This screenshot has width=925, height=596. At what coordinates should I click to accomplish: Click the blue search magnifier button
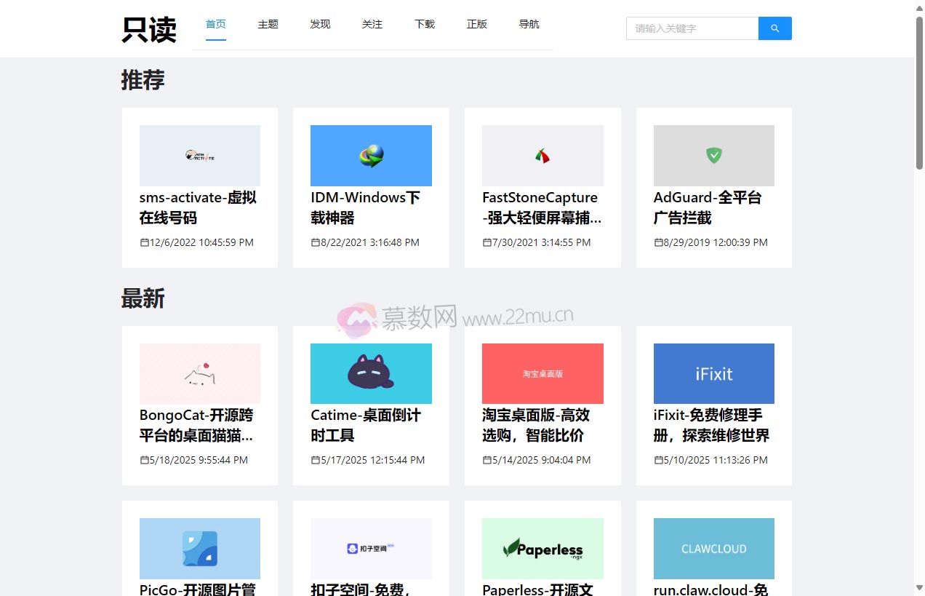click(774, 28)
